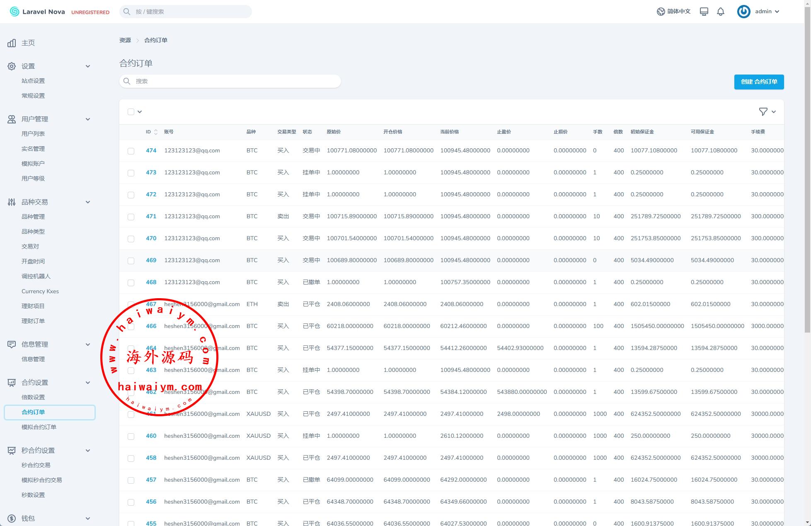This screenshot has height=526, width=811.
Task: Click the 创建 合约订单 button
Action: pyautogui.click(x=759, y=82)
